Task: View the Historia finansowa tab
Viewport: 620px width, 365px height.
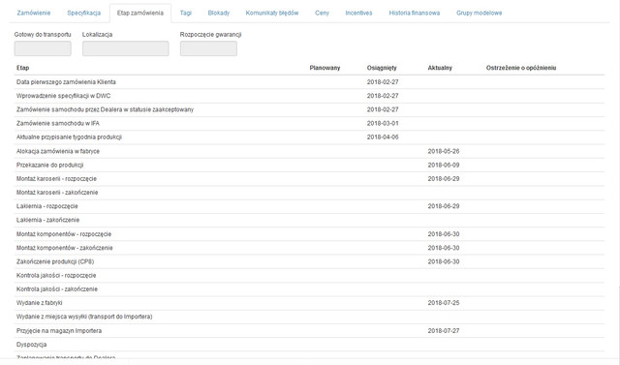Action: 415,13
